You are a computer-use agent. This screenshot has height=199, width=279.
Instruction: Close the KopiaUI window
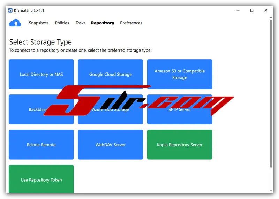266,10
